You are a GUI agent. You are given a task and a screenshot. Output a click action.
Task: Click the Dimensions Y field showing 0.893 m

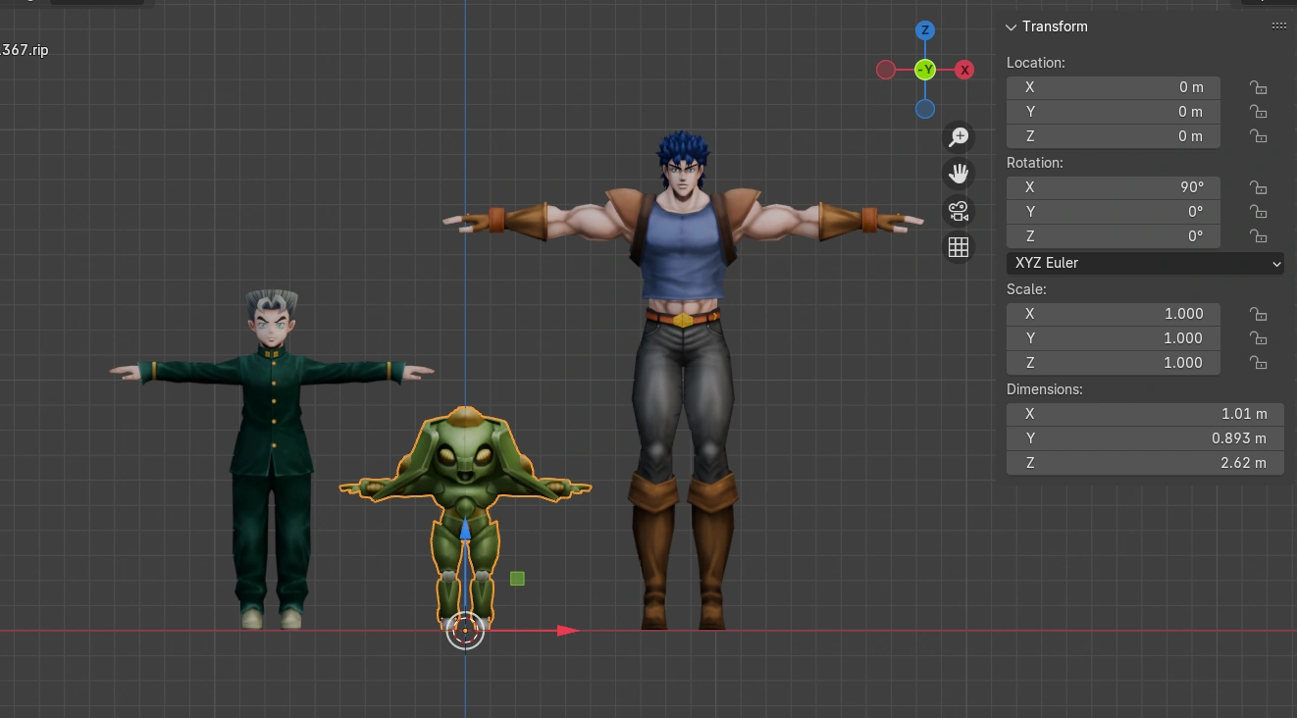click(x=1145, y=438)
